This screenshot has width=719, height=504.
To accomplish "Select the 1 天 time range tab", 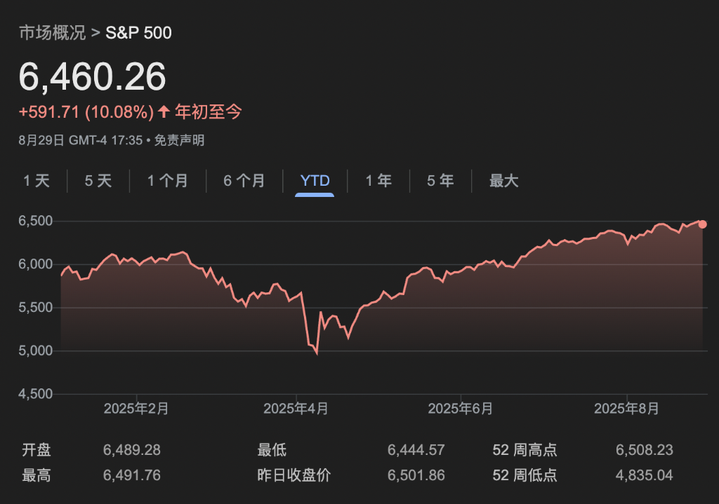I will pos(37,180).
